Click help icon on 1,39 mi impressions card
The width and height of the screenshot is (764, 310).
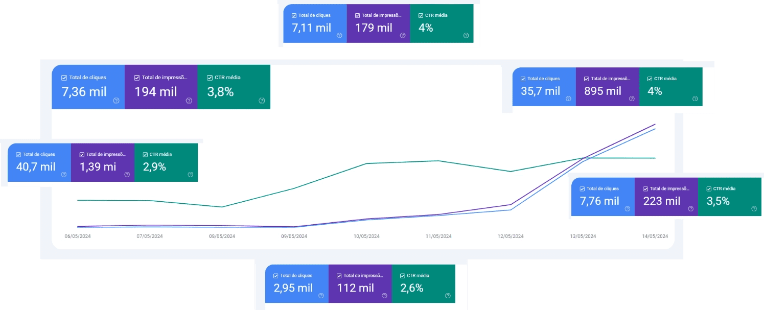tap(127, 175)
